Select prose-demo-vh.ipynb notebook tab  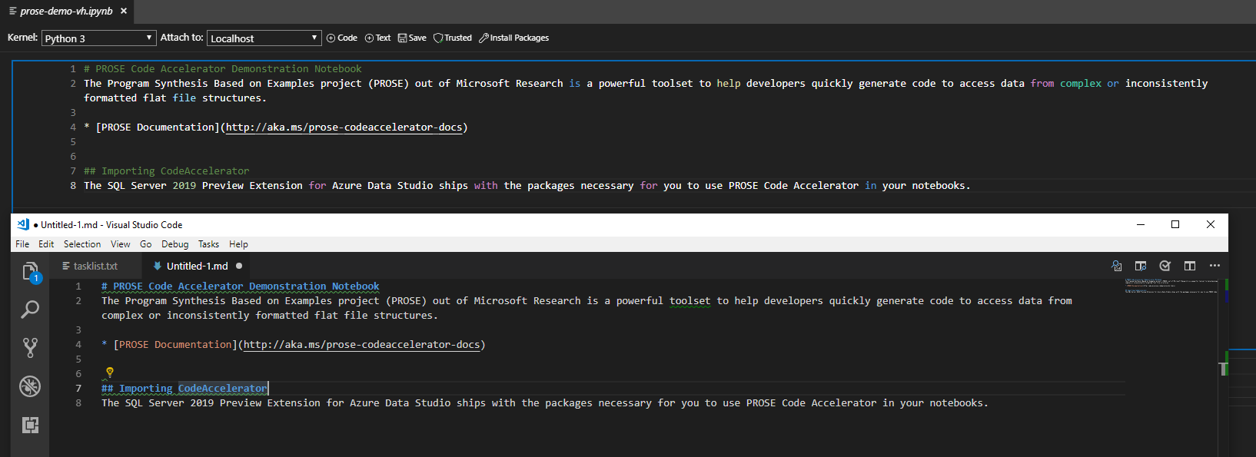point(66,11)
